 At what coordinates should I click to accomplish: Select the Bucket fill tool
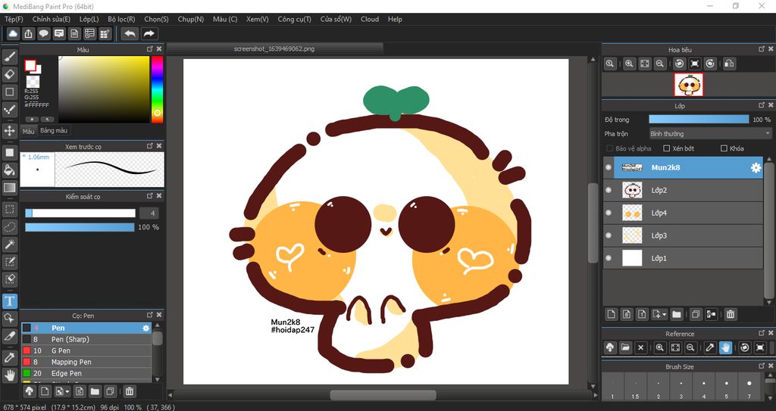tap(9, 170)
